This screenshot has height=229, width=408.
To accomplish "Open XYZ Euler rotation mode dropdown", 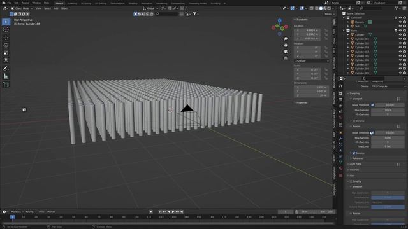I will [x=312, y=61].
